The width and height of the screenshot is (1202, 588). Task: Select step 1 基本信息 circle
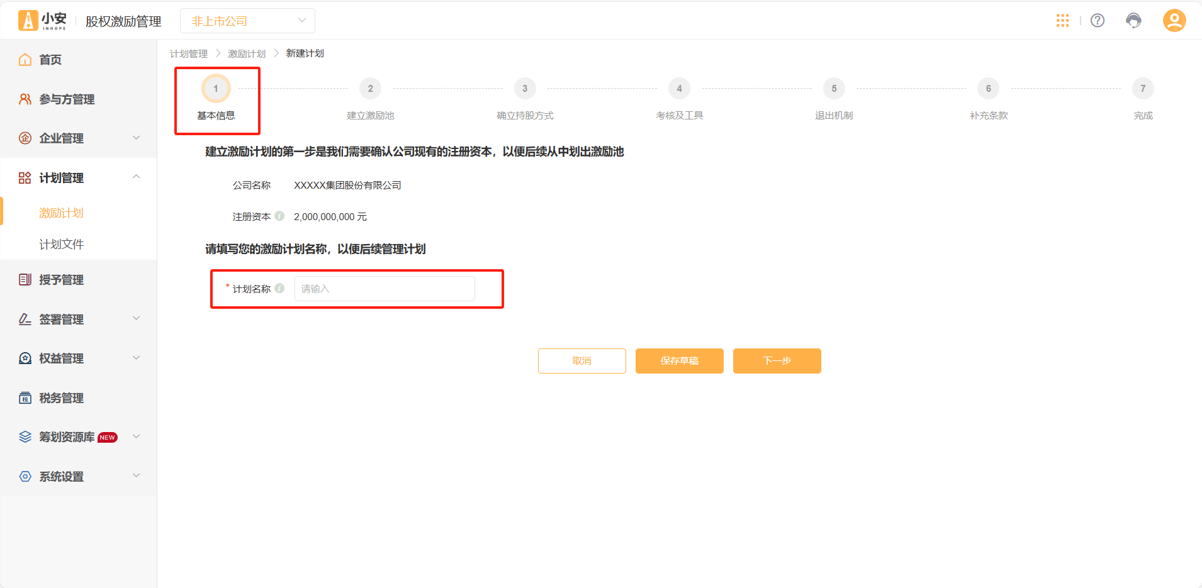pos(216,89)
